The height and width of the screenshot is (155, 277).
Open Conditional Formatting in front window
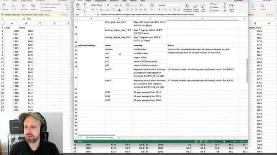[187, 8]
